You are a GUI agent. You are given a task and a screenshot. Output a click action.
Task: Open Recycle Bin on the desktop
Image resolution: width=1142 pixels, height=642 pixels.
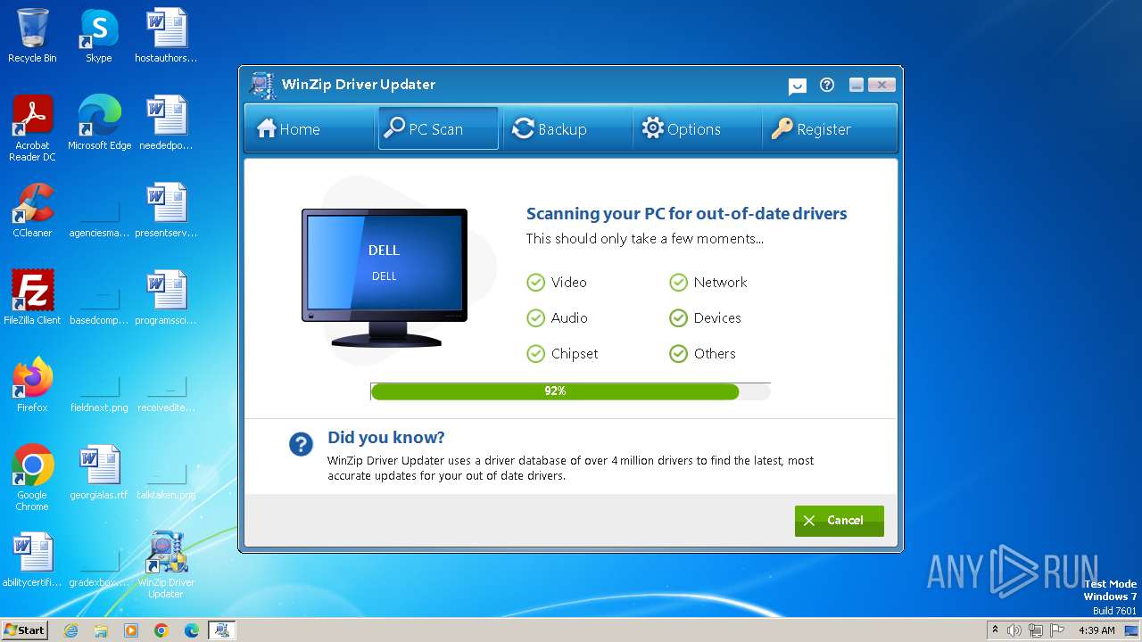click(32, 36)
